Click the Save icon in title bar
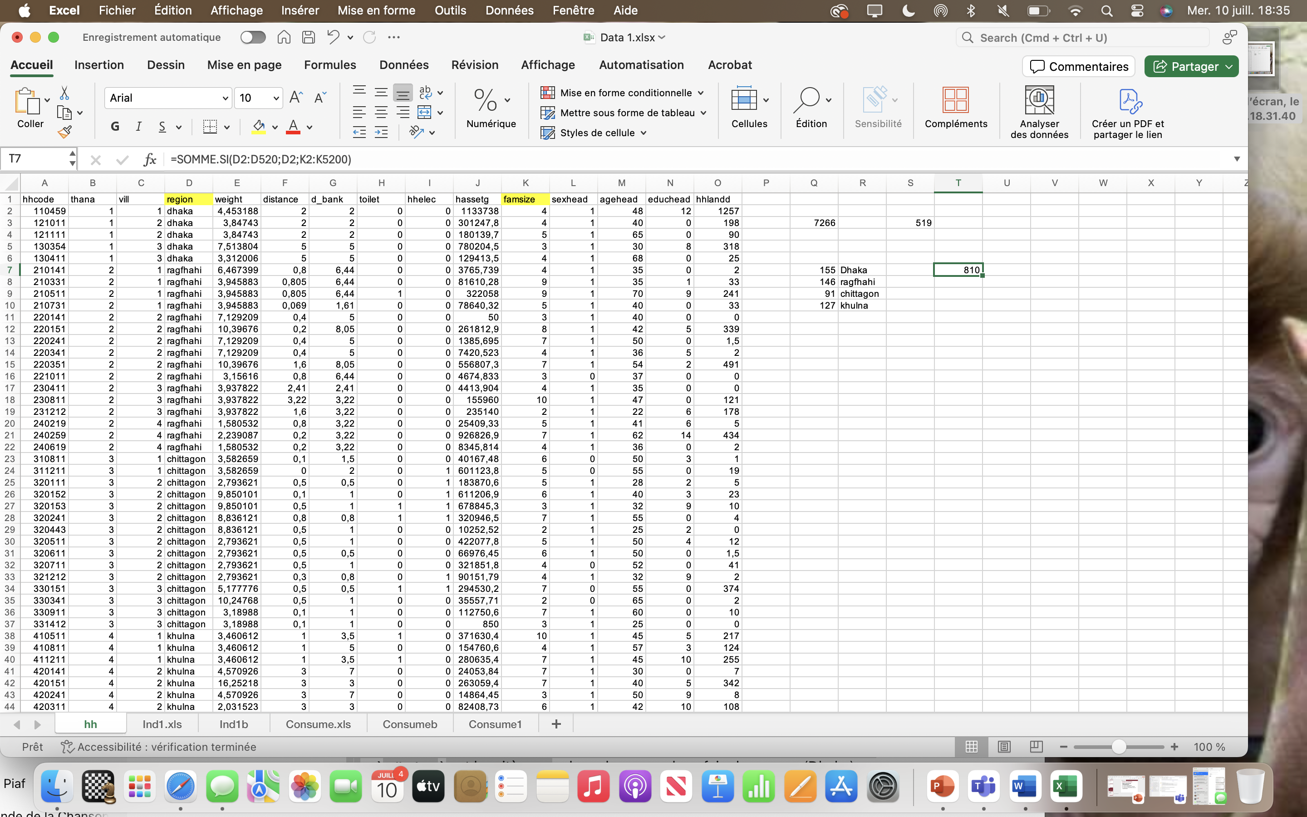 (309, 37)
